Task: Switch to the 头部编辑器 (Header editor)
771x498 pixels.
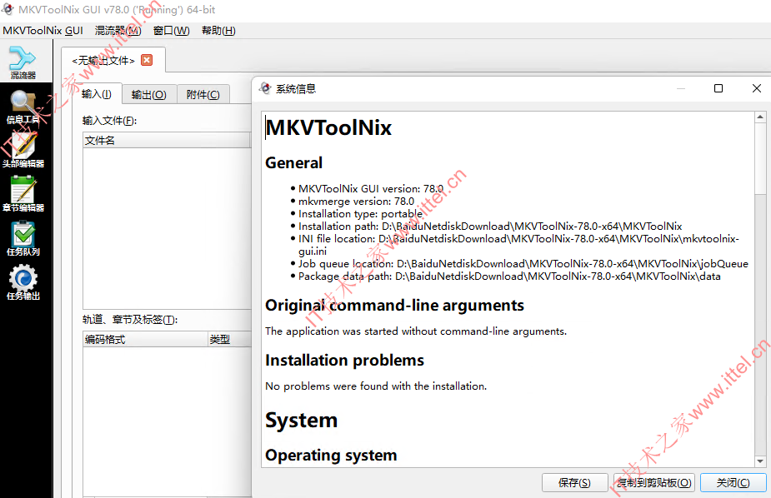Action: pyautogui.click(x=25, y=150)
